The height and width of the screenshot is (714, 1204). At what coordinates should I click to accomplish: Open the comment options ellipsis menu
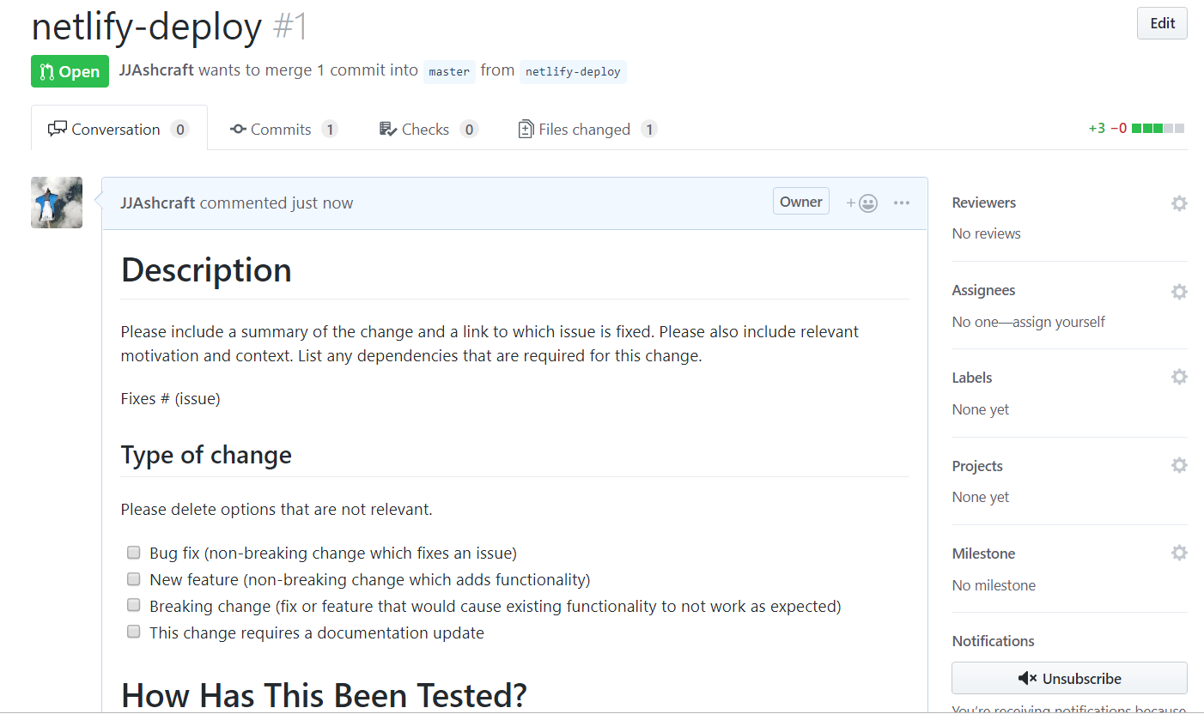(x=901, y=203)
